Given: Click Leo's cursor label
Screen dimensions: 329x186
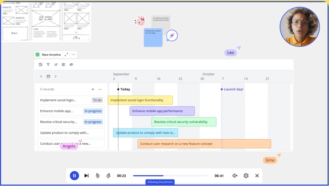Looking at the screenshot, I should pos(230,53).
